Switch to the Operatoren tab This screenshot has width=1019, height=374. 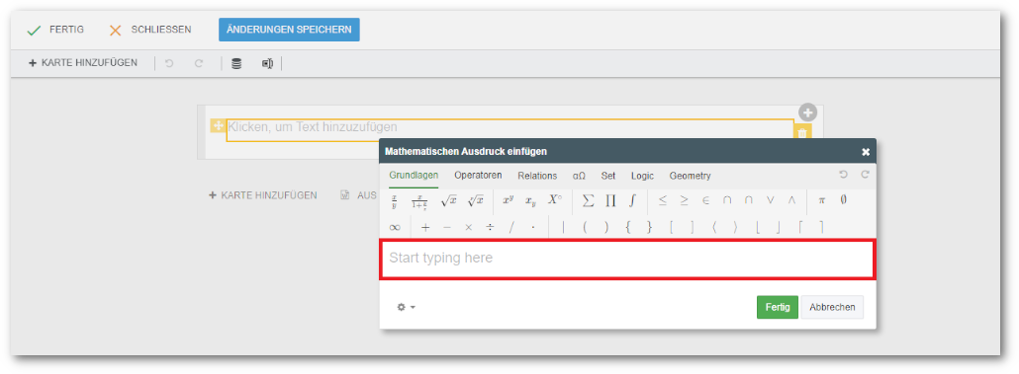point(478,176)
